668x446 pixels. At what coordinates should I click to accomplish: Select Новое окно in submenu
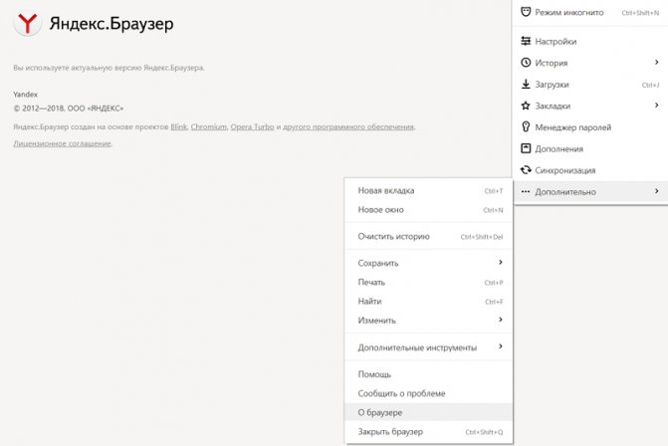[x=429, y=210]
